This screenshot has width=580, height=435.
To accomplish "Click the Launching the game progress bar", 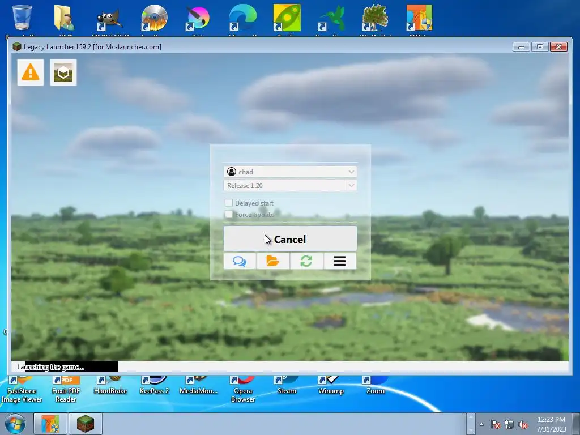I will click(290, 366).
